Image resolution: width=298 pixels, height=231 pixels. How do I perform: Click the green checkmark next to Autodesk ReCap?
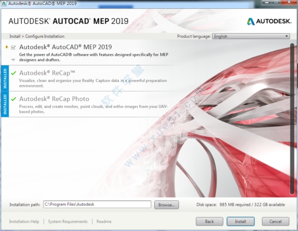tap(13, 73)
